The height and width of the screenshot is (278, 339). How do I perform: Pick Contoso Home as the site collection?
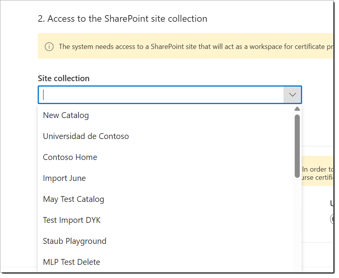click(70, 157)
